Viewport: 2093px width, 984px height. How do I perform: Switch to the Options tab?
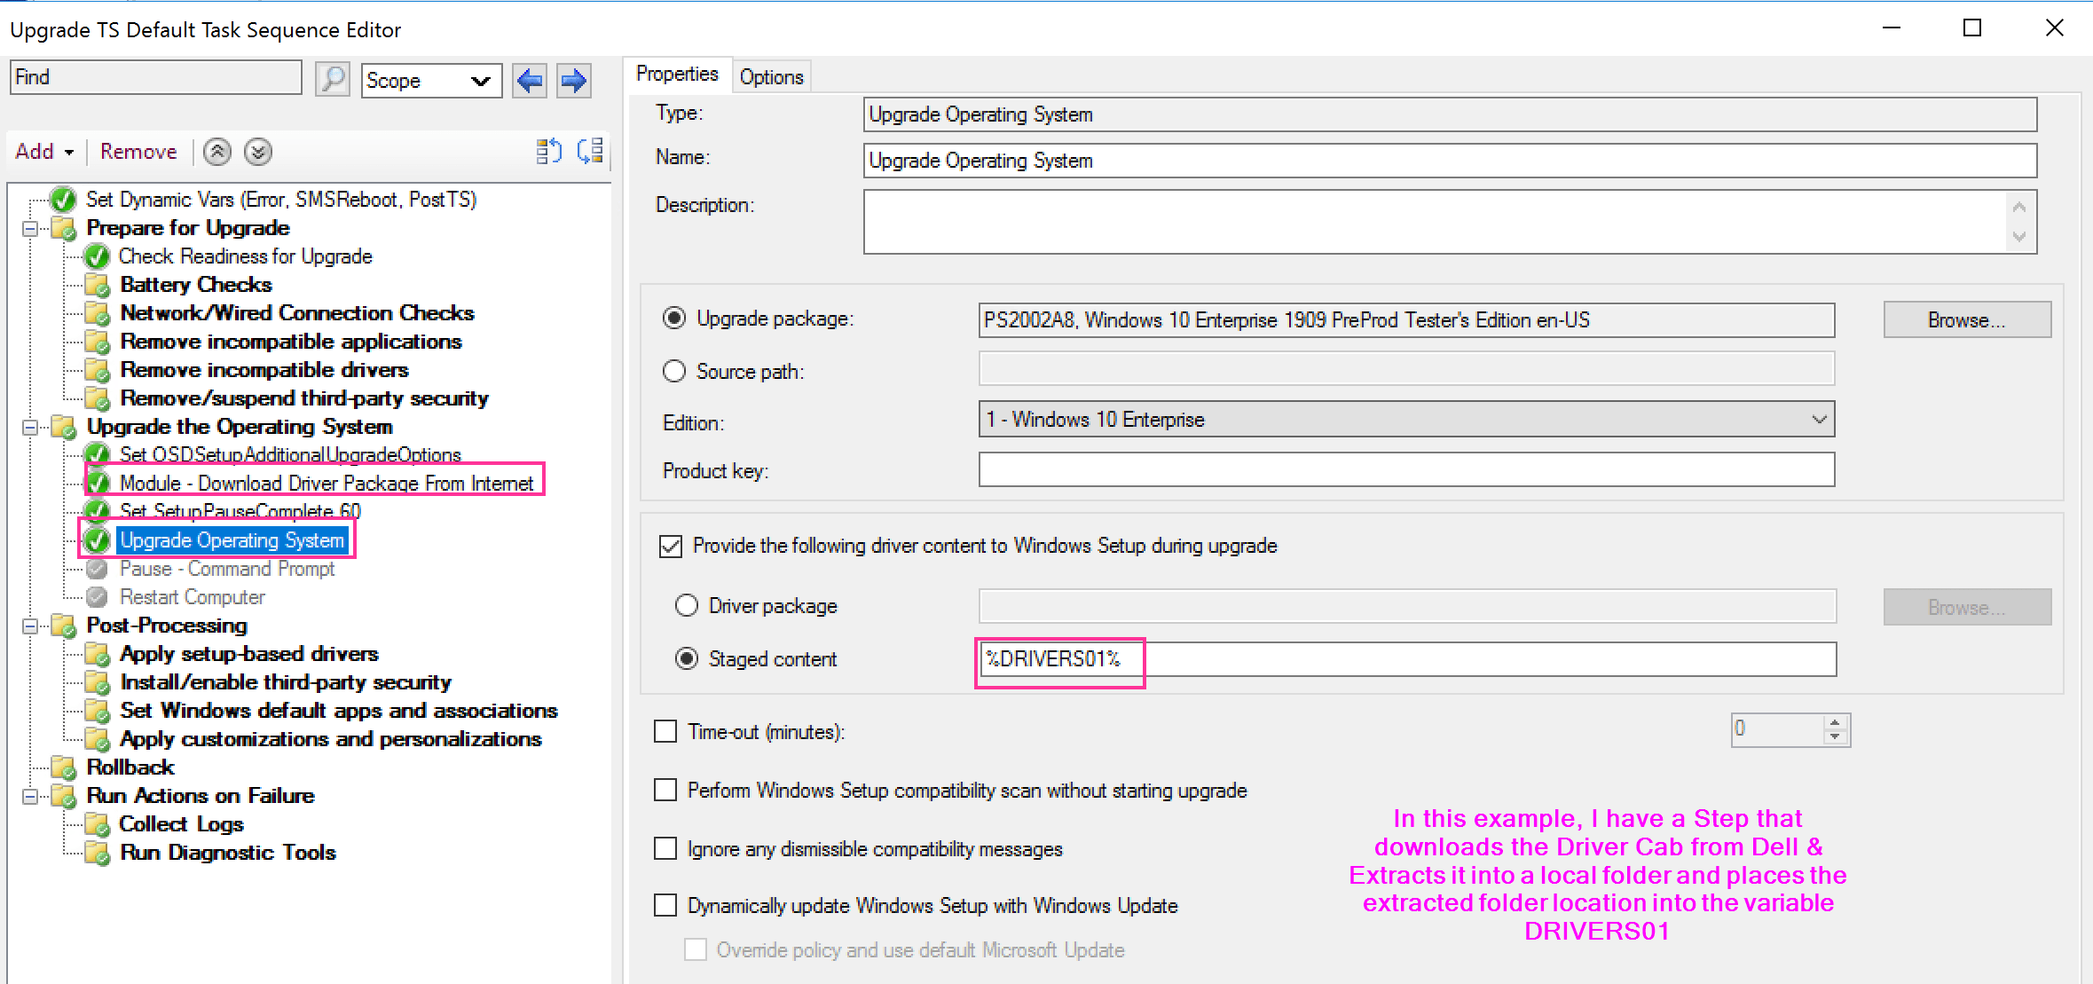770,76
